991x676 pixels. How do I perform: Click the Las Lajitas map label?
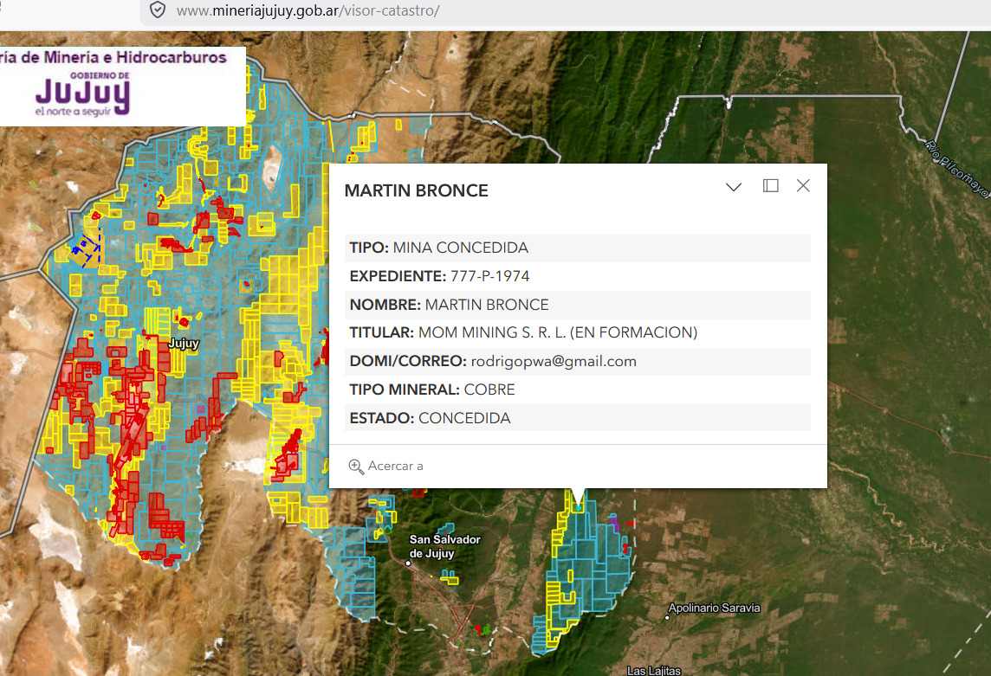coord(654,670)
